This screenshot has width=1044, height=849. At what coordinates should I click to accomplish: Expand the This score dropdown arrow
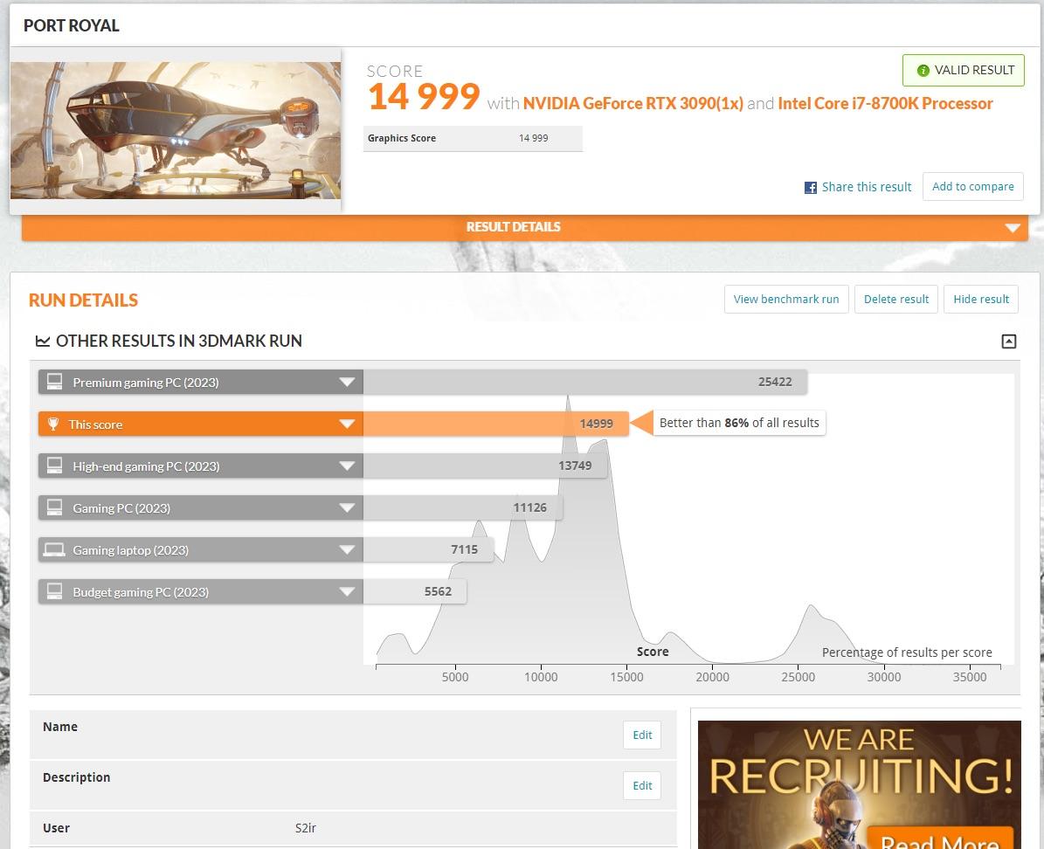pos(347,424)
